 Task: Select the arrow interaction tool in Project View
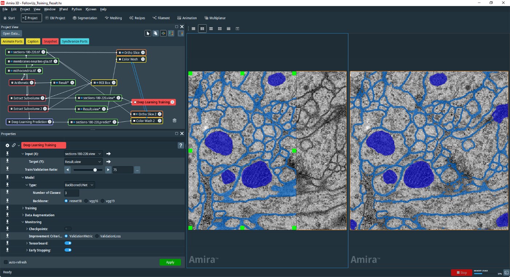pyautogui.click(x=148, y=33)
